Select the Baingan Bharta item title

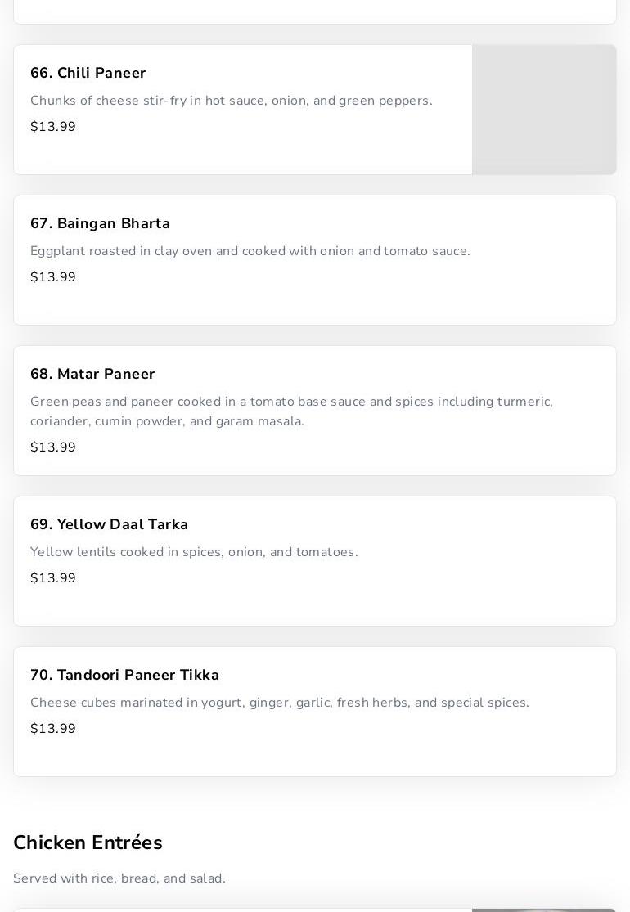[x=100, y=224]
